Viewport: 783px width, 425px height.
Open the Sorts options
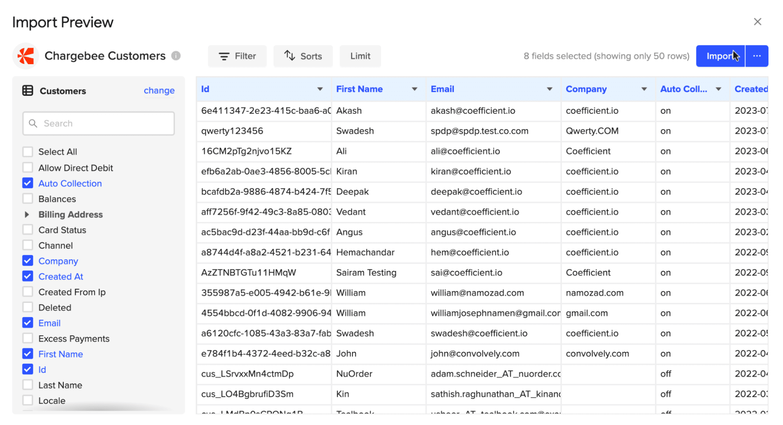click(x=303, y=56)
